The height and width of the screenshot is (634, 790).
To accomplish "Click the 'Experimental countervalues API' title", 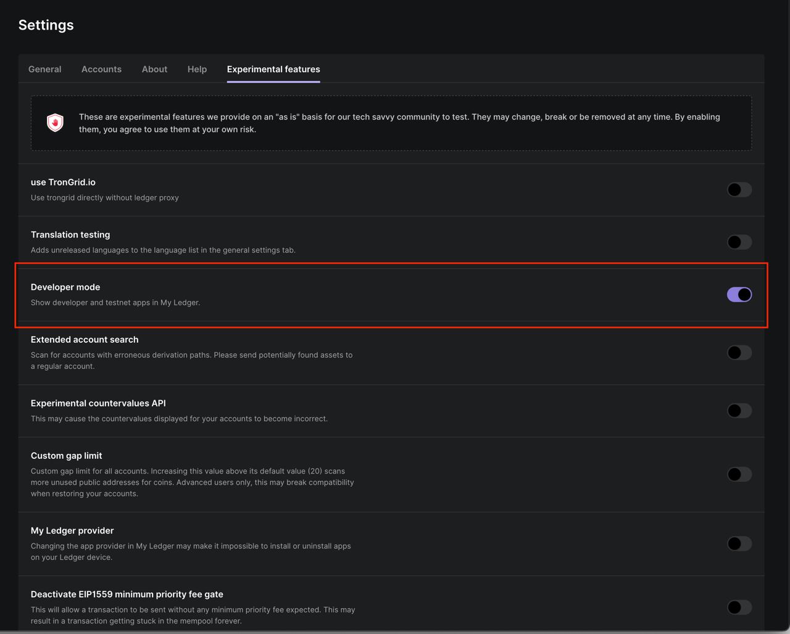I will [98, 403].
